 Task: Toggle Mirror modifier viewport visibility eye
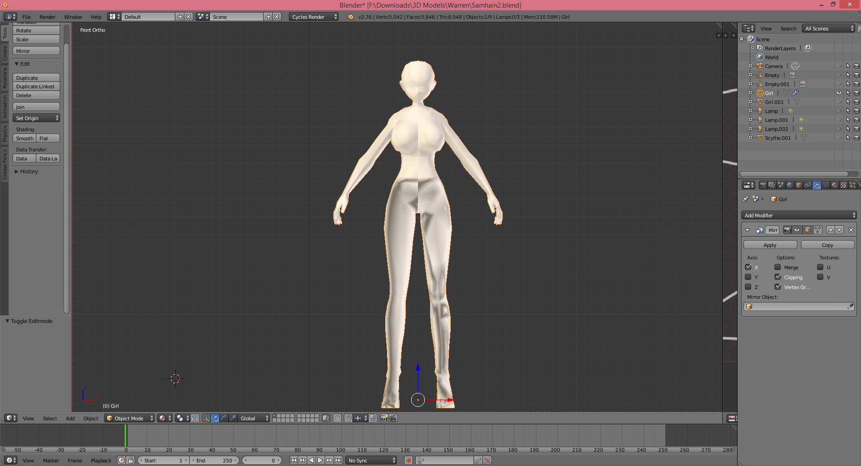797,230
